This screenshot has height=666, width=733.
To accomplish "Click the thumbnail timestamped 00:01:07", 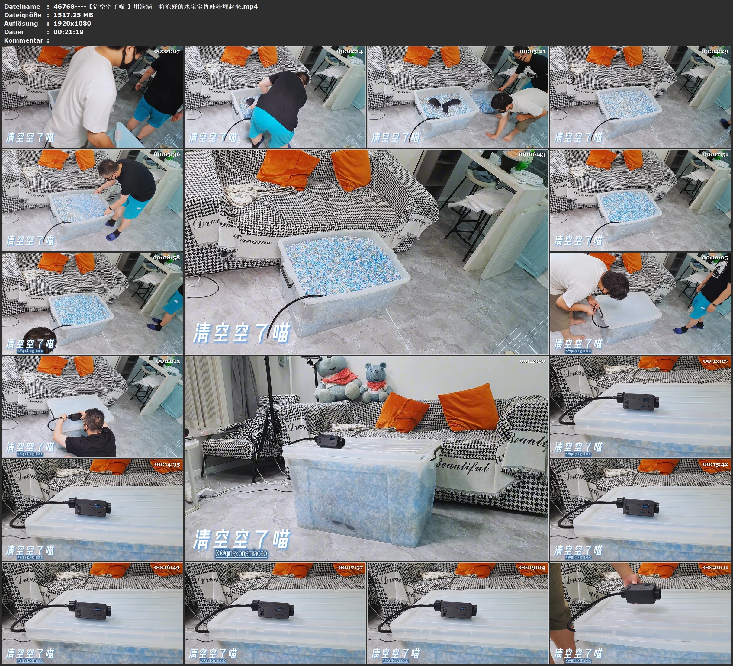I will coord(92,97).
